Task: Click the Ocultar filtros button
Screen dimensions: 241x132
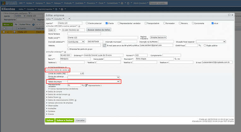Action: coord(25,25)
